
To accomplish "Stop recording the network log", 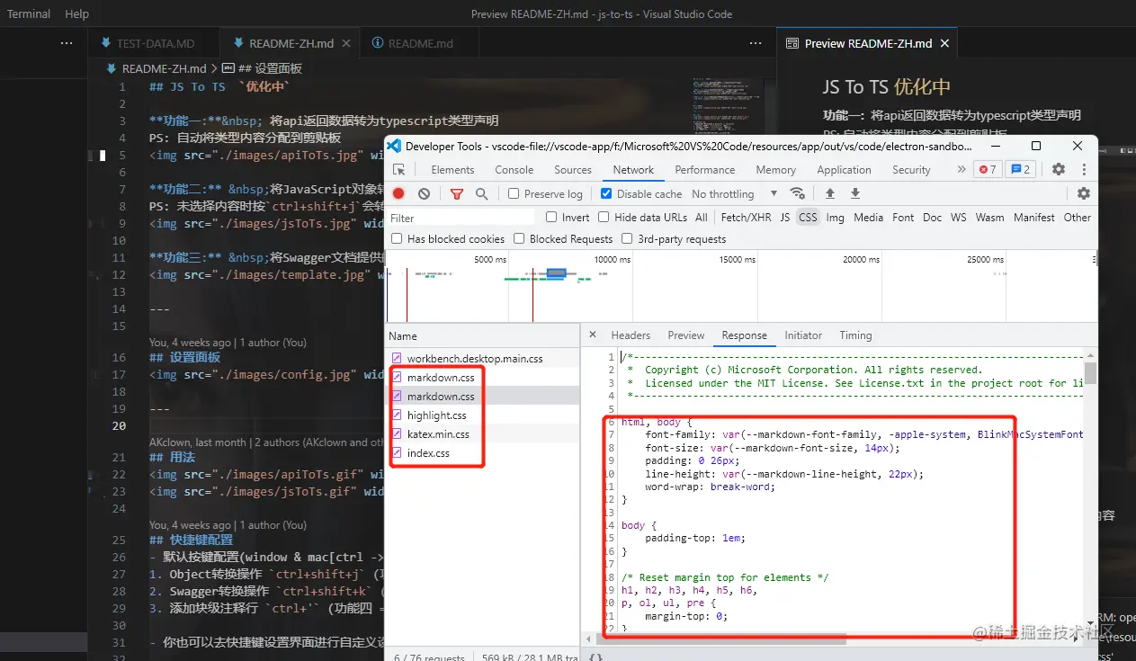I will pos(398,193).
